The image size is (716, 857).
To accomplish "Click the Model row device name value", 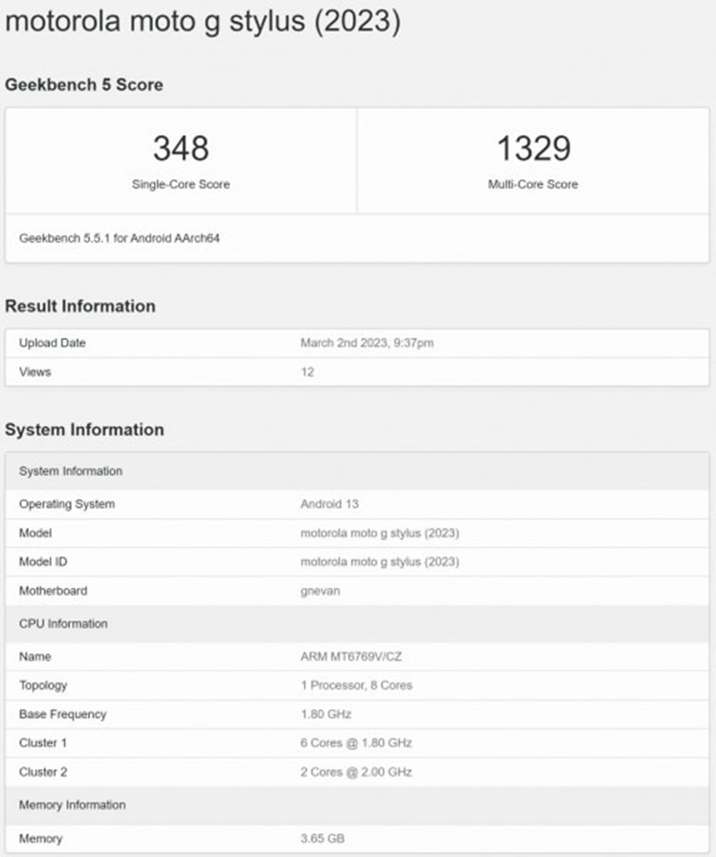I will coord(379,533).
